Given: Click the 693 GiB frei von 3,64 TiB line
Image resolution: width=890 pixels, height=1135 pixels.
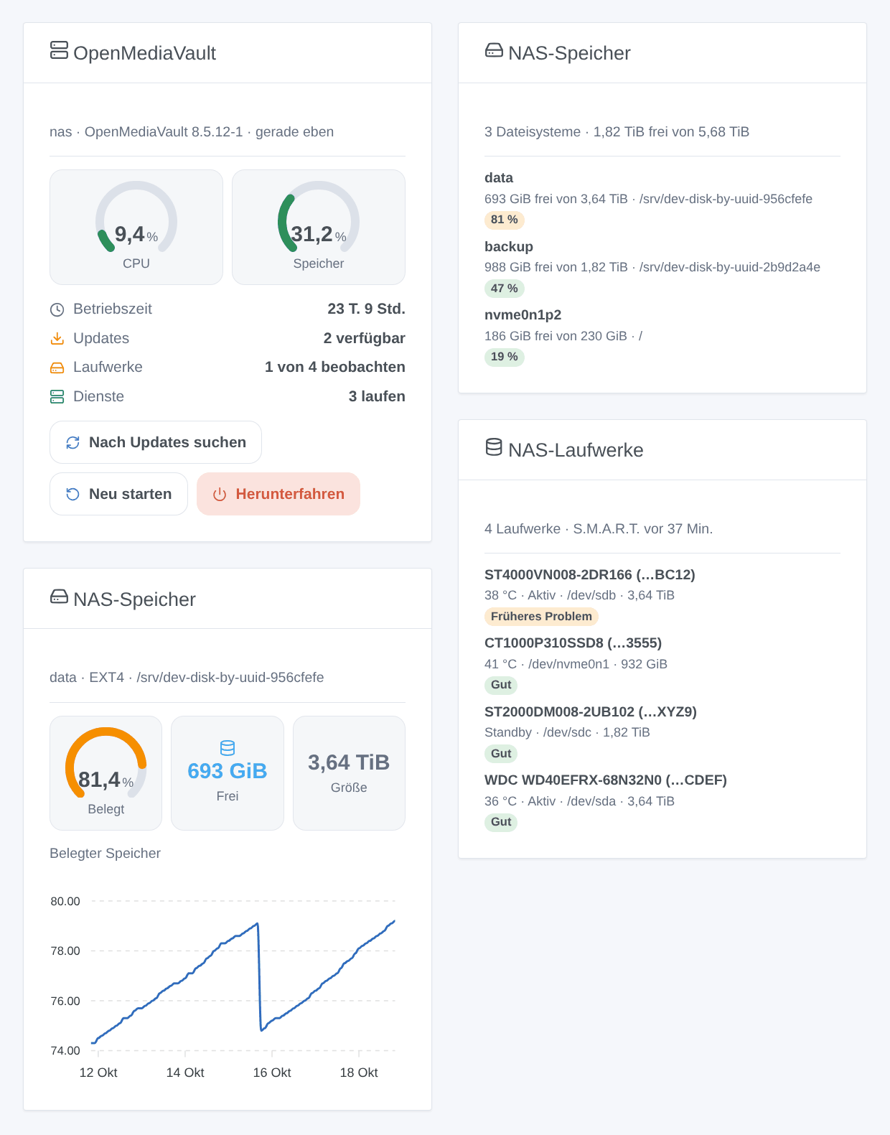Looking at the screenshot, I should click(x=649, y=199).
